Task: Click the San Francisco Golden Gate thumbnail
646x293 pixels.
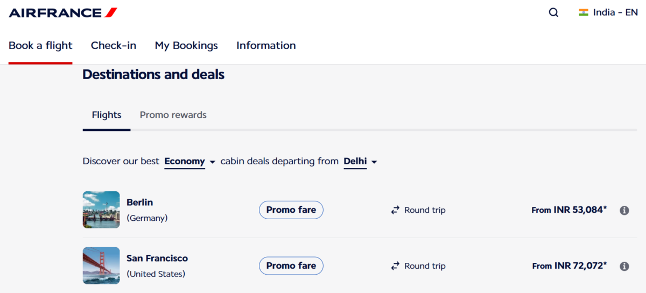Action: [101, 266]
